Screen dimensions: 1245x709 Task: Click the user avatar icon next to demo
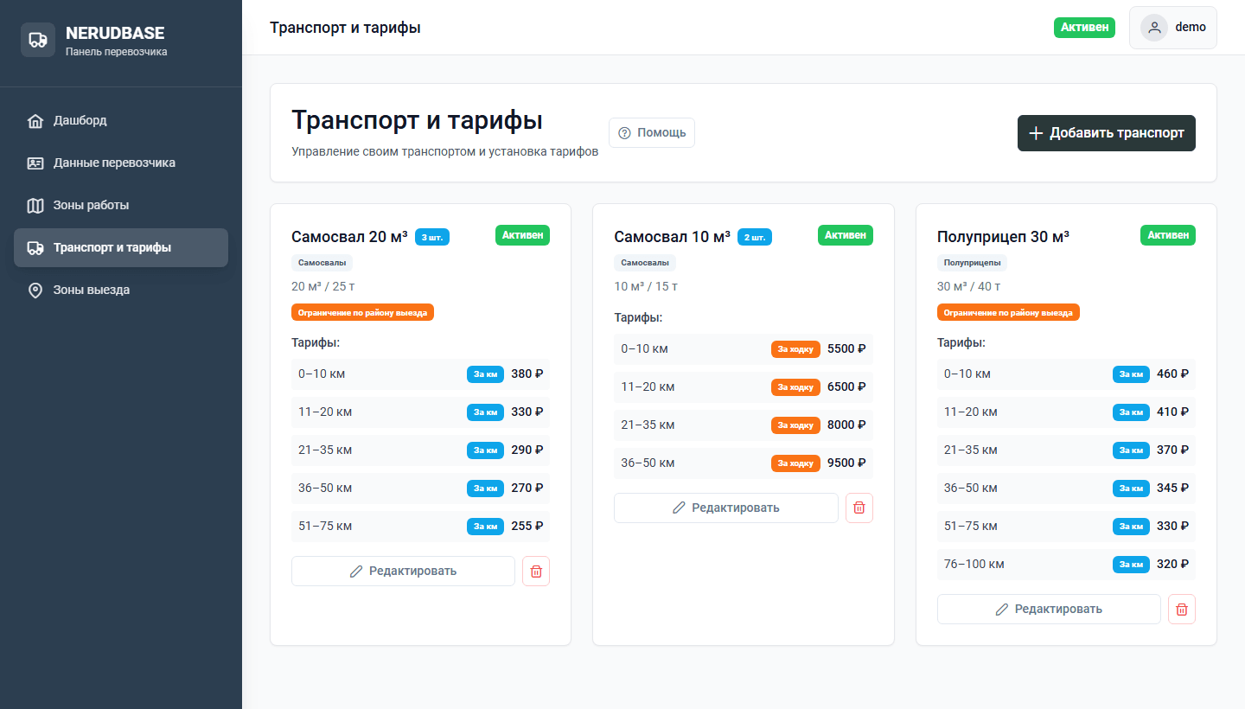[x=1154, y=28]
